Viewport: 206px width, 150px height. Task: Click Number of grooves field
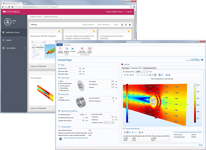[108, 101]
